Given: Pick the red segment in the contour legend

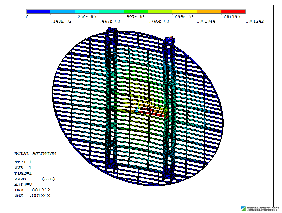Looking at the screenshot, I should pos(233,12).
